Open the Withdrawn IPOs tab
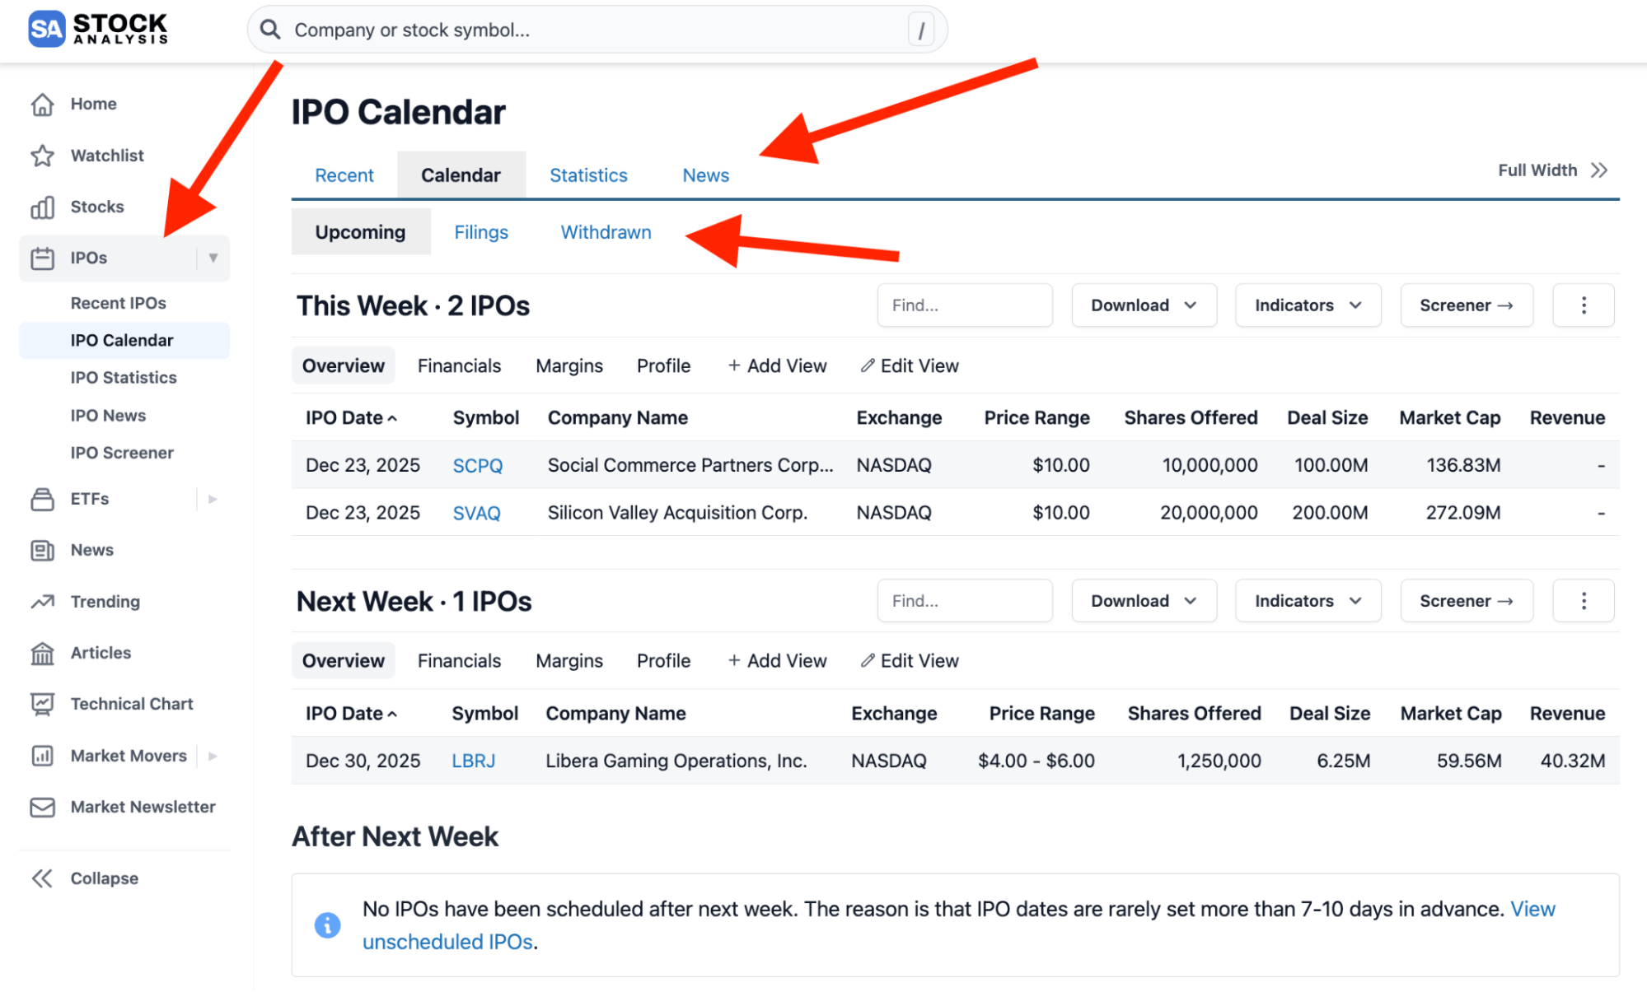1647x992 pixels. (605, 231)
